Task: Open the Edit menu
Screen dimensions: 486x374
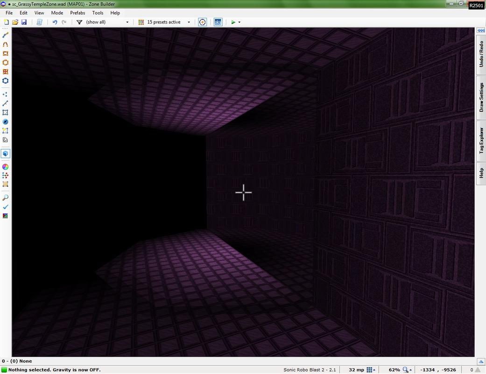Action: point(23,13)
